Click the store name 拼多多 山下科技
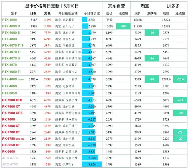This screenshot has height=168, width=188. (66, 79)
